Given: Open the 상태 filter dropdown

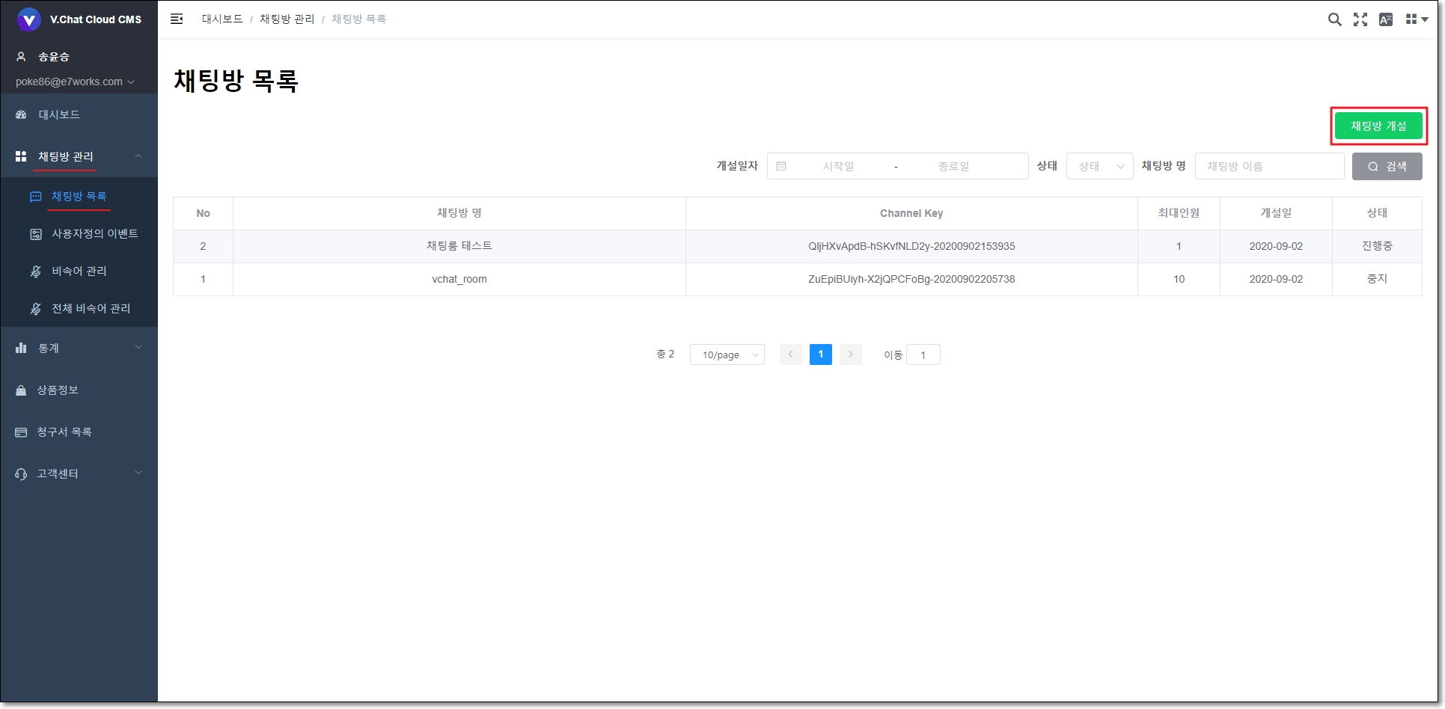Looking at the screenshot, I should (1099, 166).
